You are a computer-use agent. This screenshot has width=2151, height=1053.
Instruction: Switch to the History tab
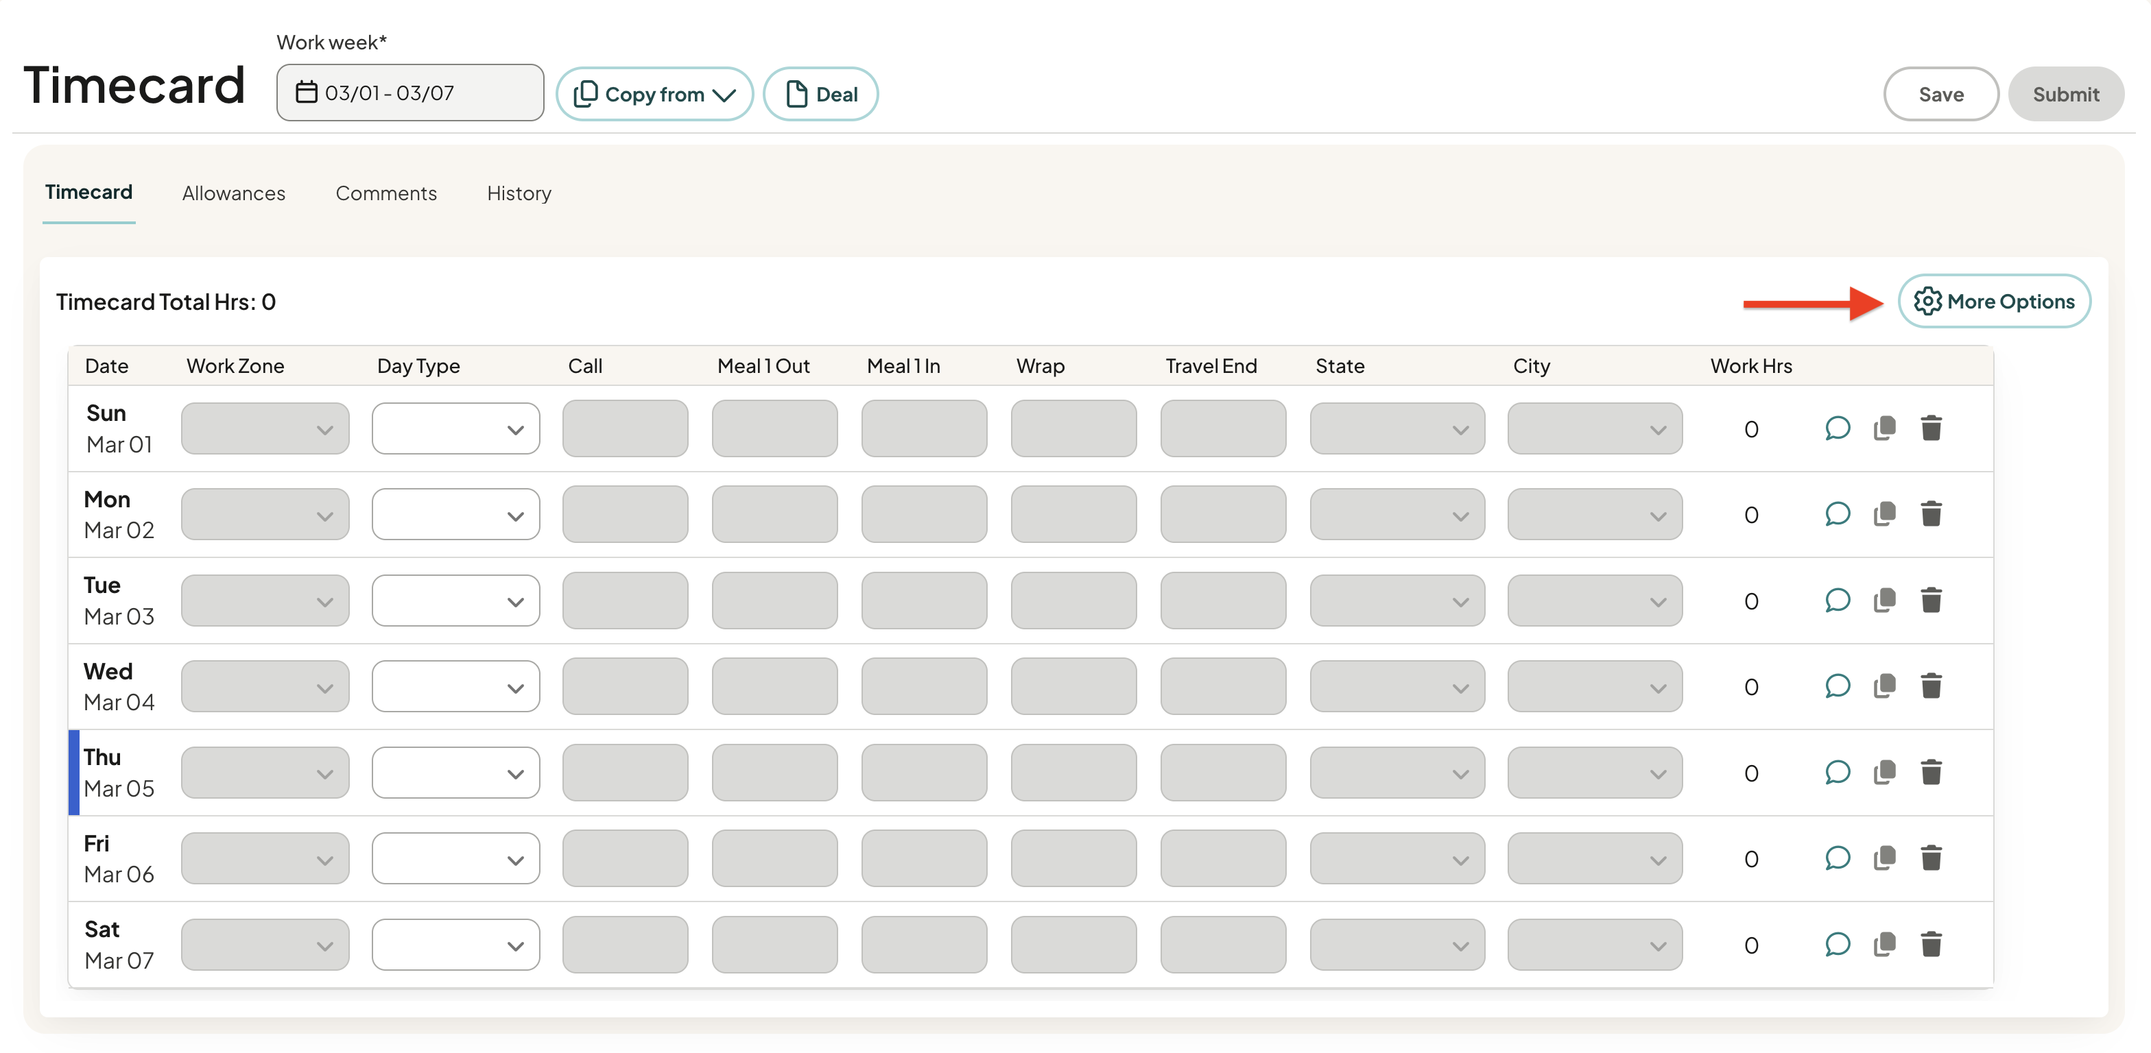pyautogui.click(x=519, y=193)
